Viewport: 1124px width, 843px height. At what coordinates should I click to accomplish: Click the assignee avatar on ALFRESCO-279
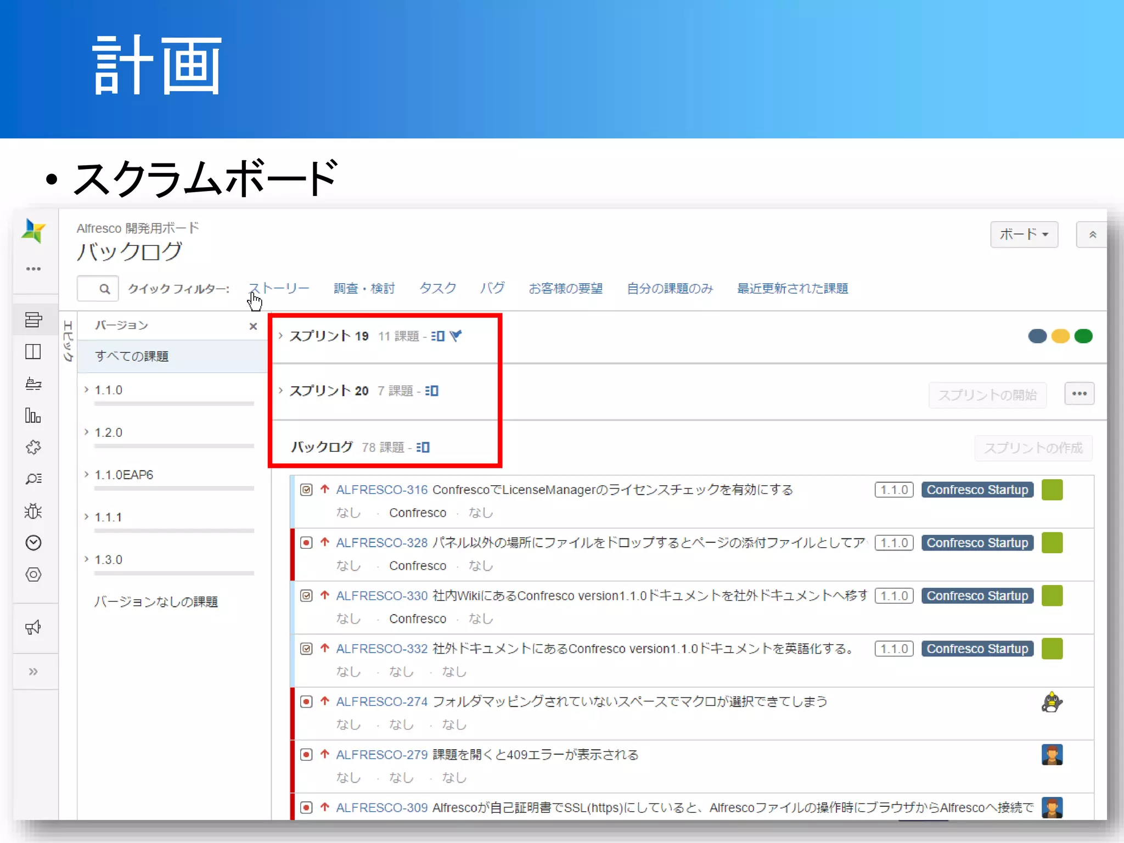(1052, 755)
